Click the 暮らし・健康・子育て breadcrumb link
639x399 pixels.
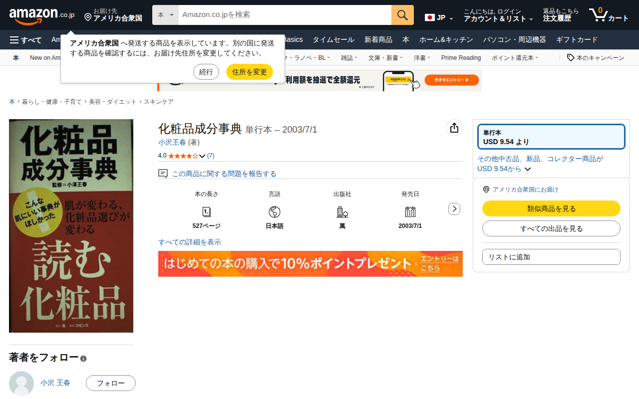coord(51,102)
